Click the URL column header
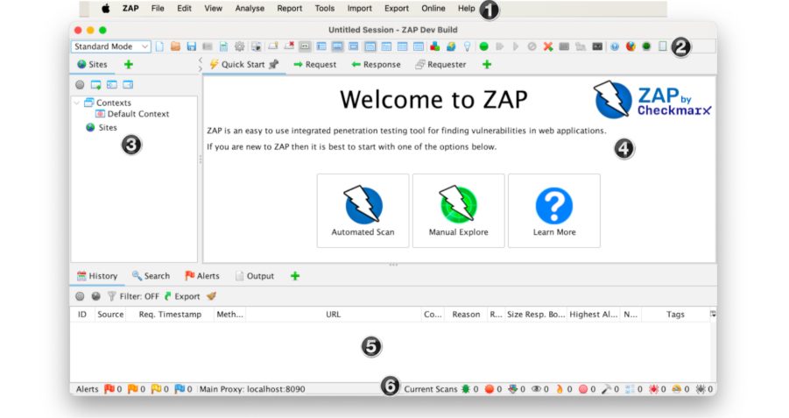Viewport: 789px width, 418px height. 333,315
